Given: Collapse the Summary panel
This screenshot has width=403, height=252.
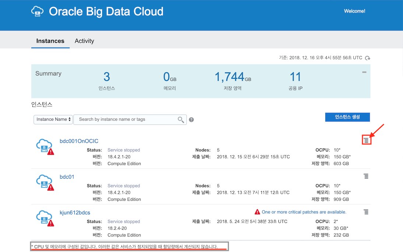Looking at the screenshot, I should 364,72.
